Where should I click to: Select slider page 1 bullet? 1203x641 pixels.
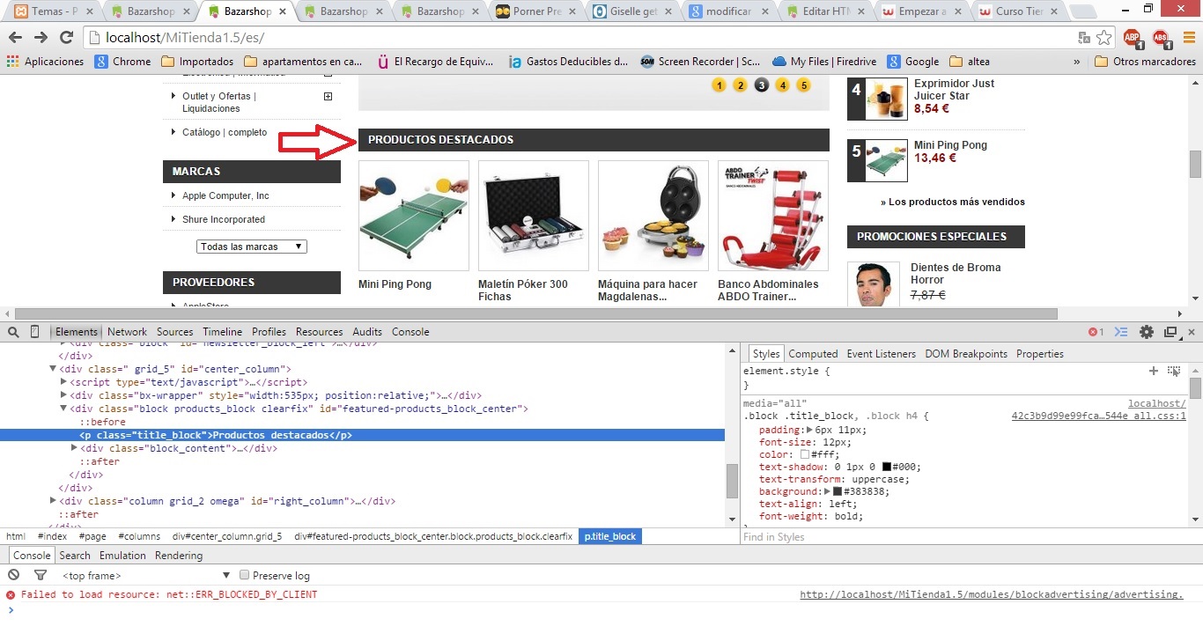click(x=719, y=85)
